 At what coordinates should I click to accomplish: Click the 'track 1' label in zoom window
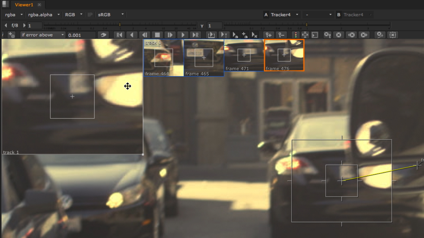point(11,152)
